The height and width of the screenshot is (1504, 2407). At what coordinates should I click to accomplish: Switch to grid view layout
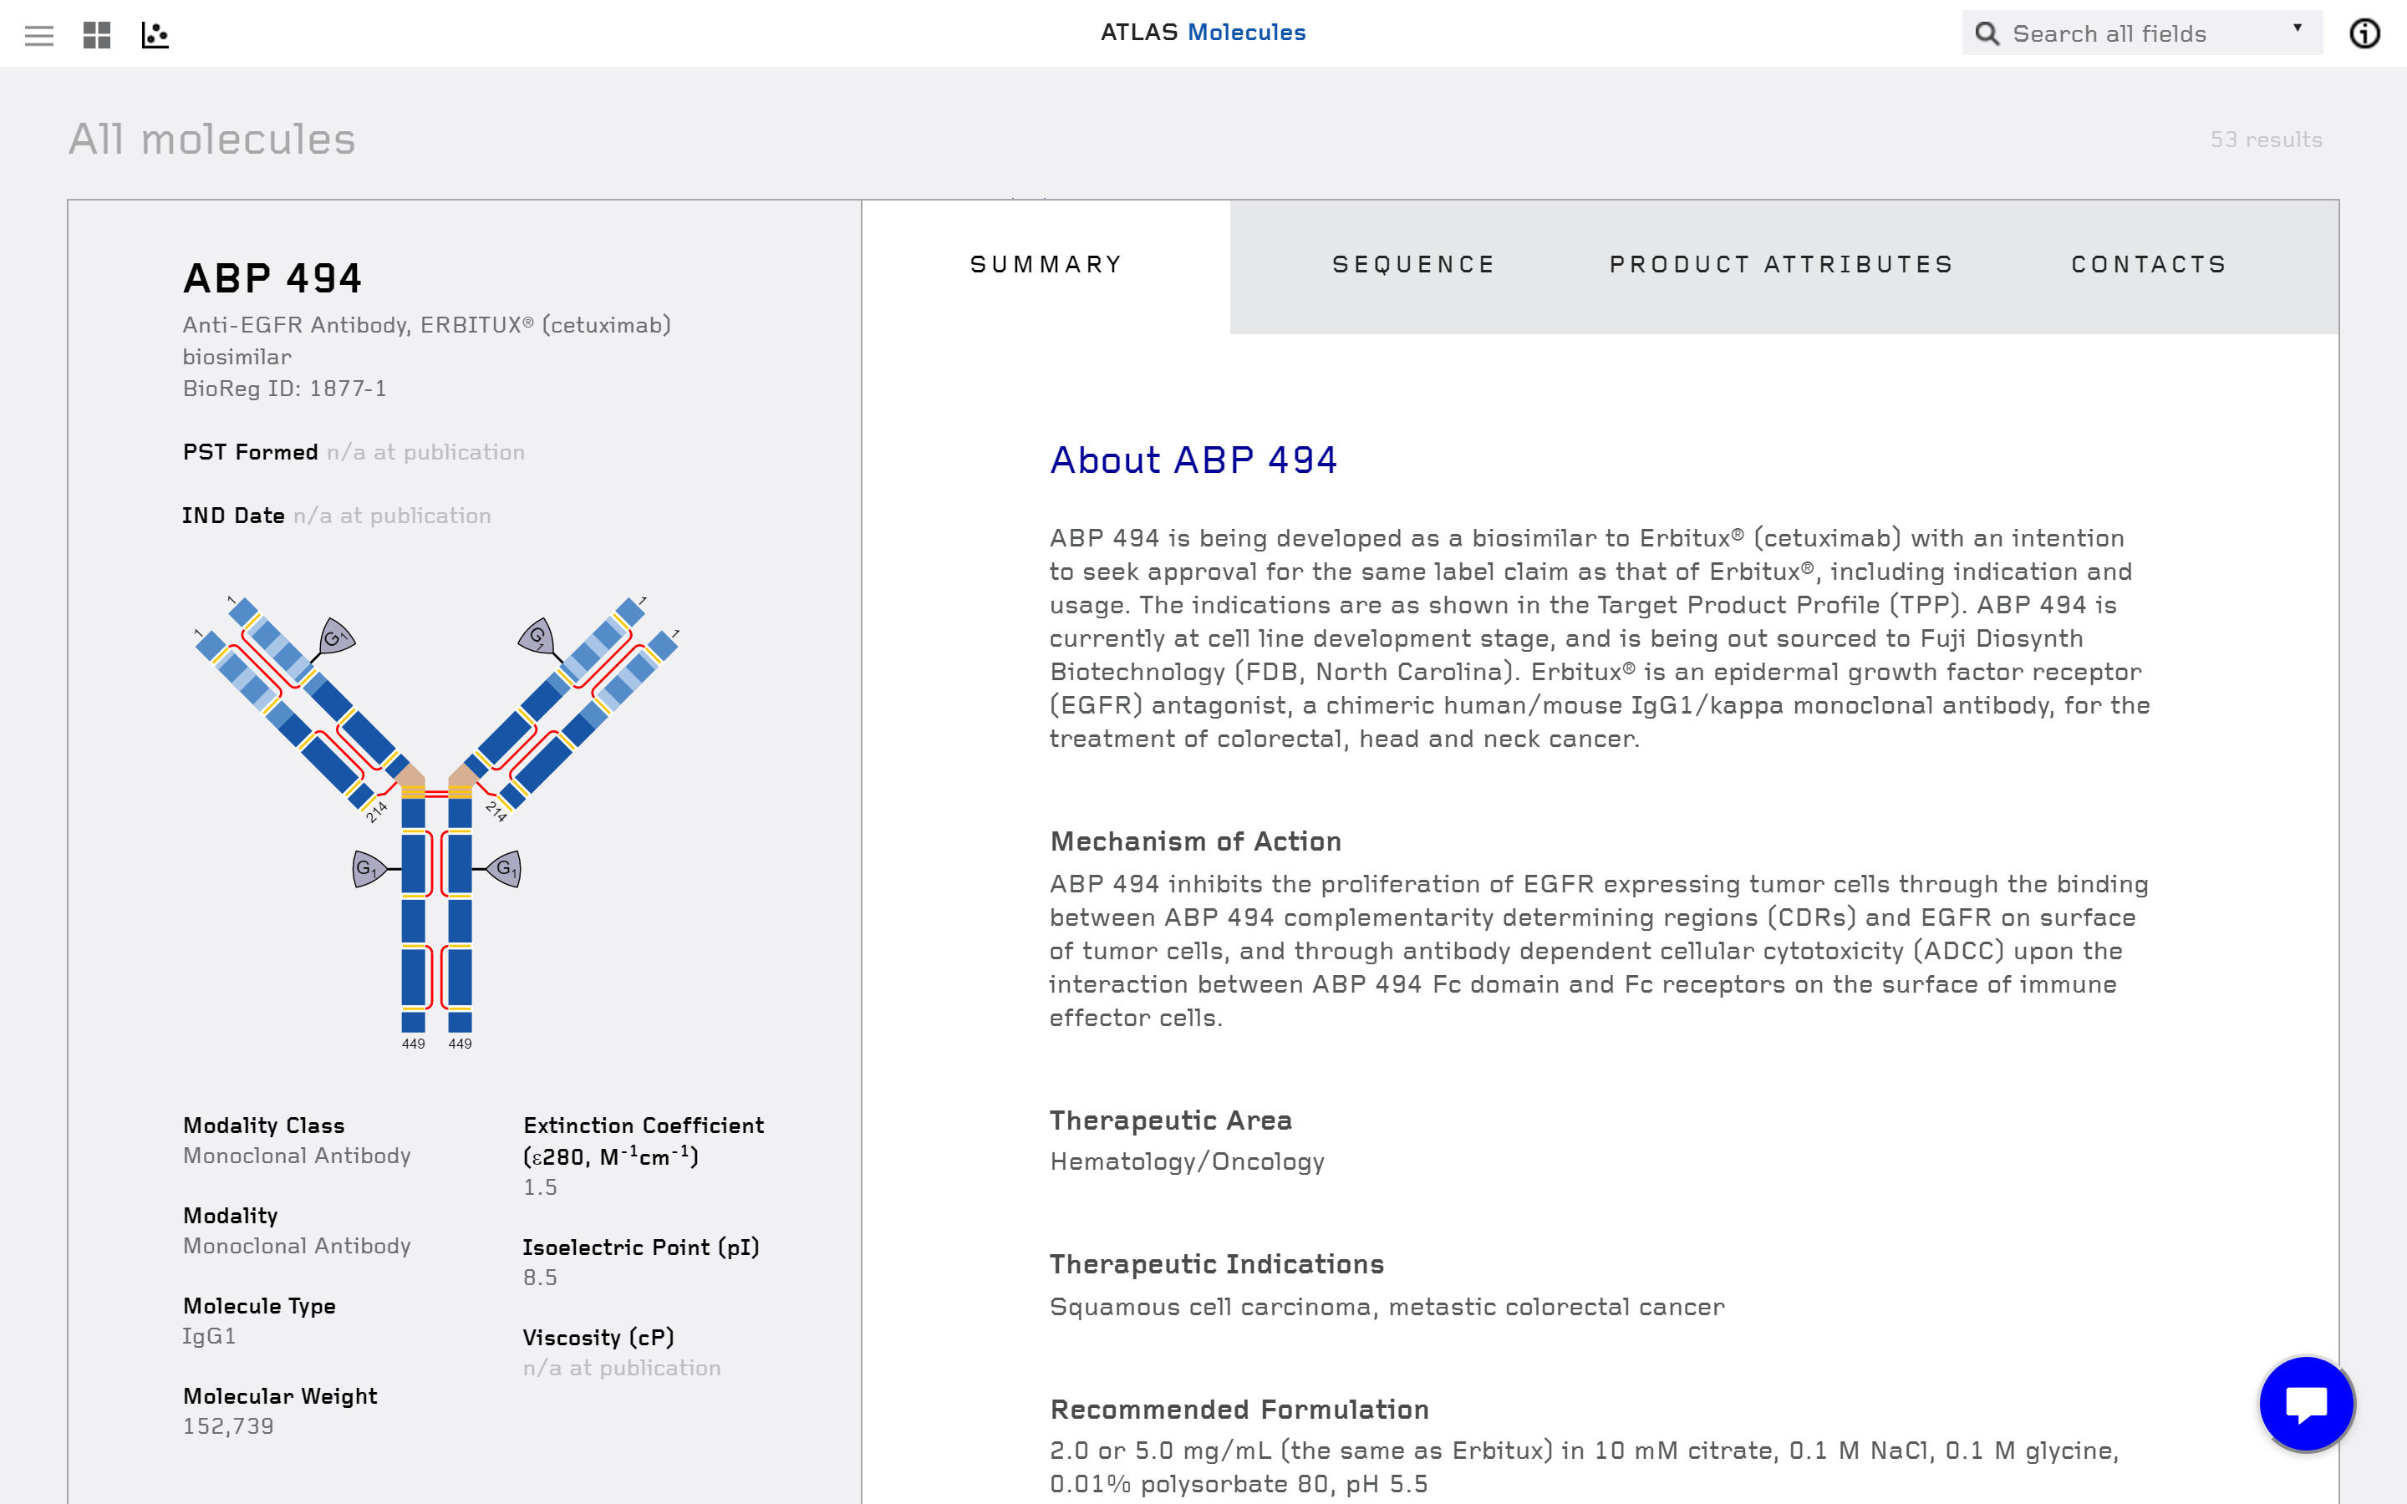point(98,36)
